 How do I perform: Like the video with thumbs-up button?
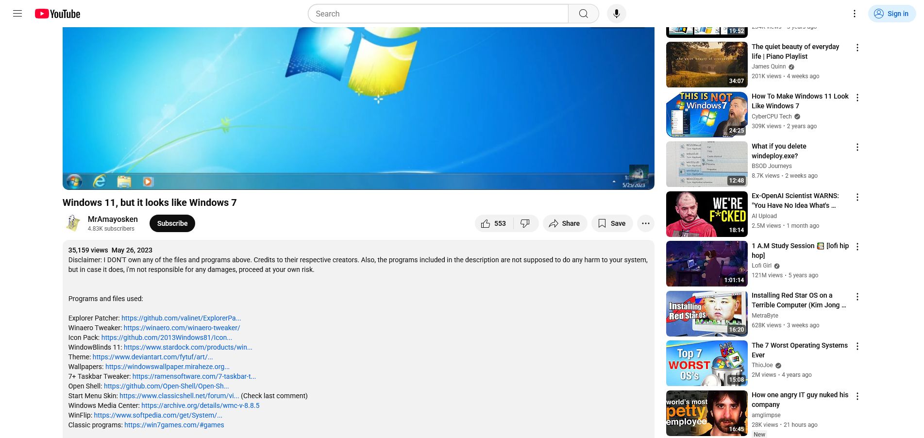[x=493, y=223]
